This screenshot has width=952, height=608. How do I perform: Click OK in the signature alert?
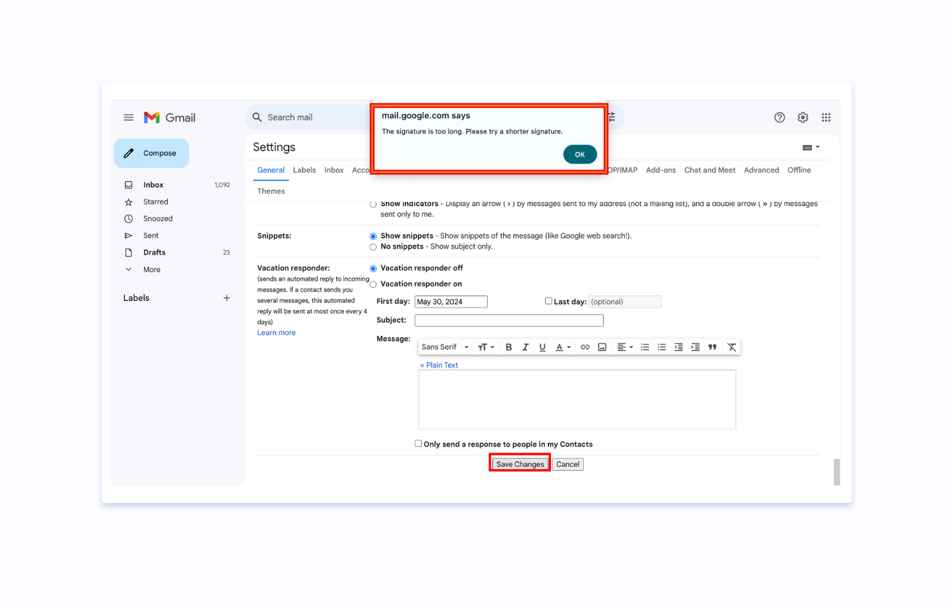coord(580,155)
